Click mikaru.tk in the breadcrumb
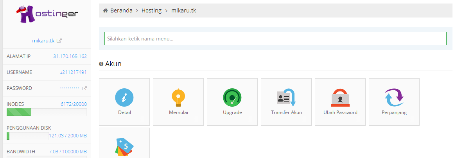The height and width of the screenshot is (158, 456). click(183, 11)
